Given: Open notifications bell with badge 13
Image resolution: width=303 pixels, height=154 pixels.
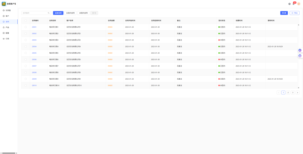Looking at the screenshot, I should click(x=293, y=4).
